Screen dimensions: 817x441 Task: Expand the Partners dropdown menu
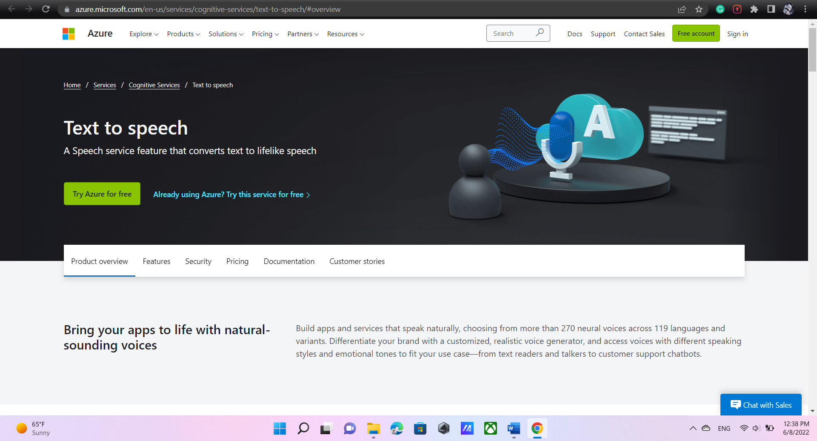303,34
